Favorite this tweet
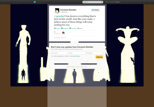 click(73, 29)
